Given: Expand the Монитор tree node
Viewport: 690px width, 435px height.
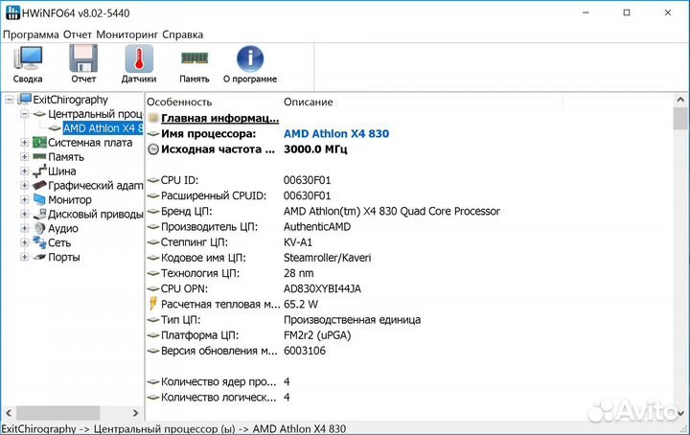Looking at the screenshot, I should pyautogui.click(x=25, y=199).
